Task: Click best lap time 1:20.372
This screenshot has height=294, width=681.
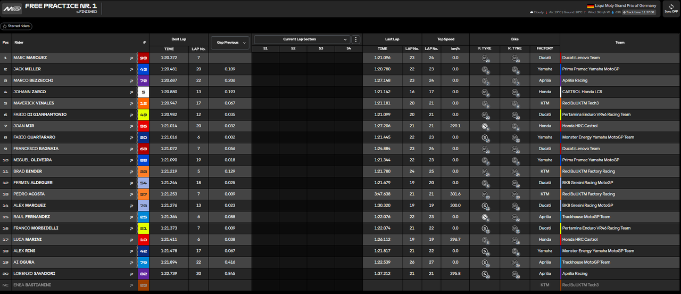Action: tap(168, 58)
